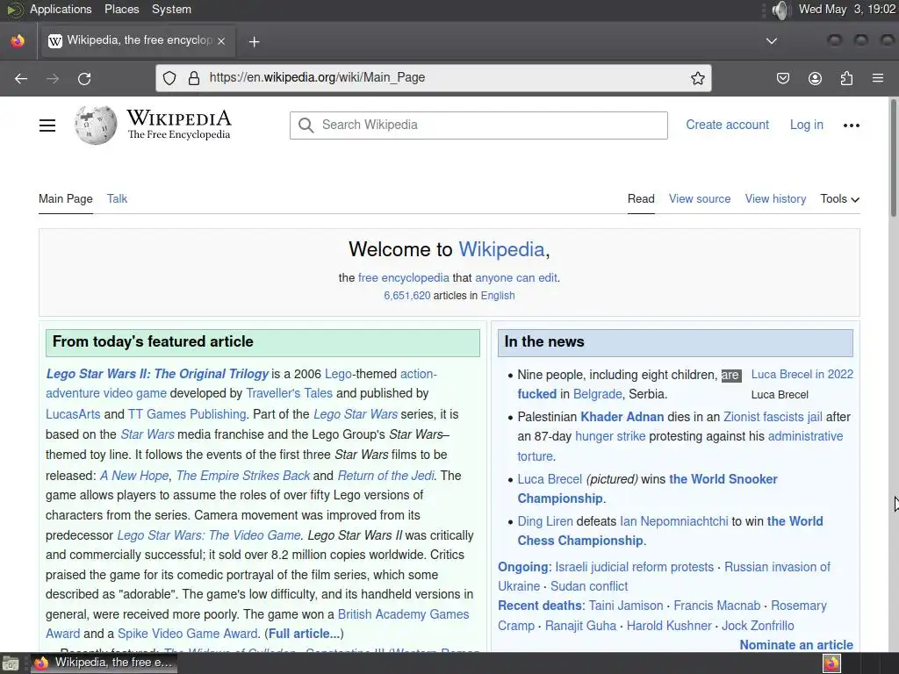Open the Khader Adnan link
Screen dimensions: 899x674
(622, 417)
